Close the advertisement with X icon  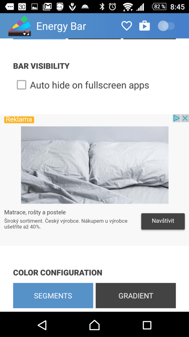click(x=185, y=118)
